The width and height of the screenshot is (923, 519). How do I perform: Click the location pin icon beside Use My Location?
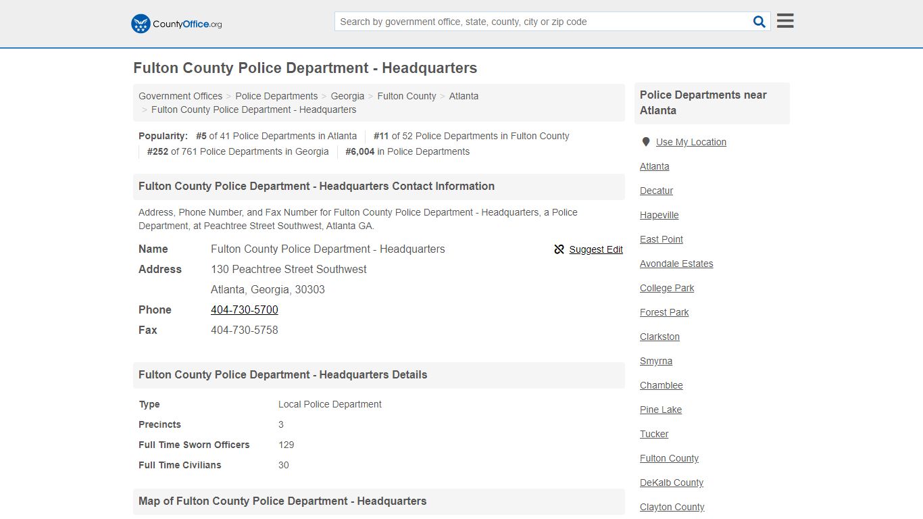click(x=646, y=142)
